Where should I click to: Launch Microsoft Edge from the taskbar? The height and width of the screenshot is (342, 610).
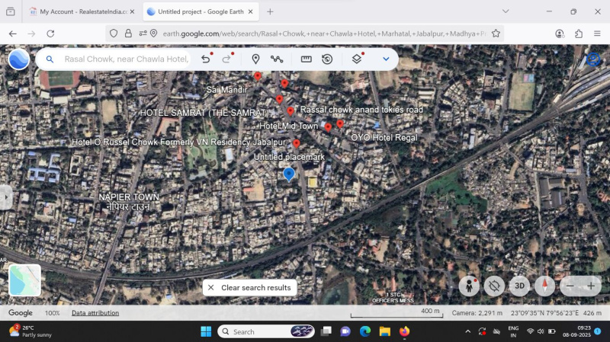(365, 331)
